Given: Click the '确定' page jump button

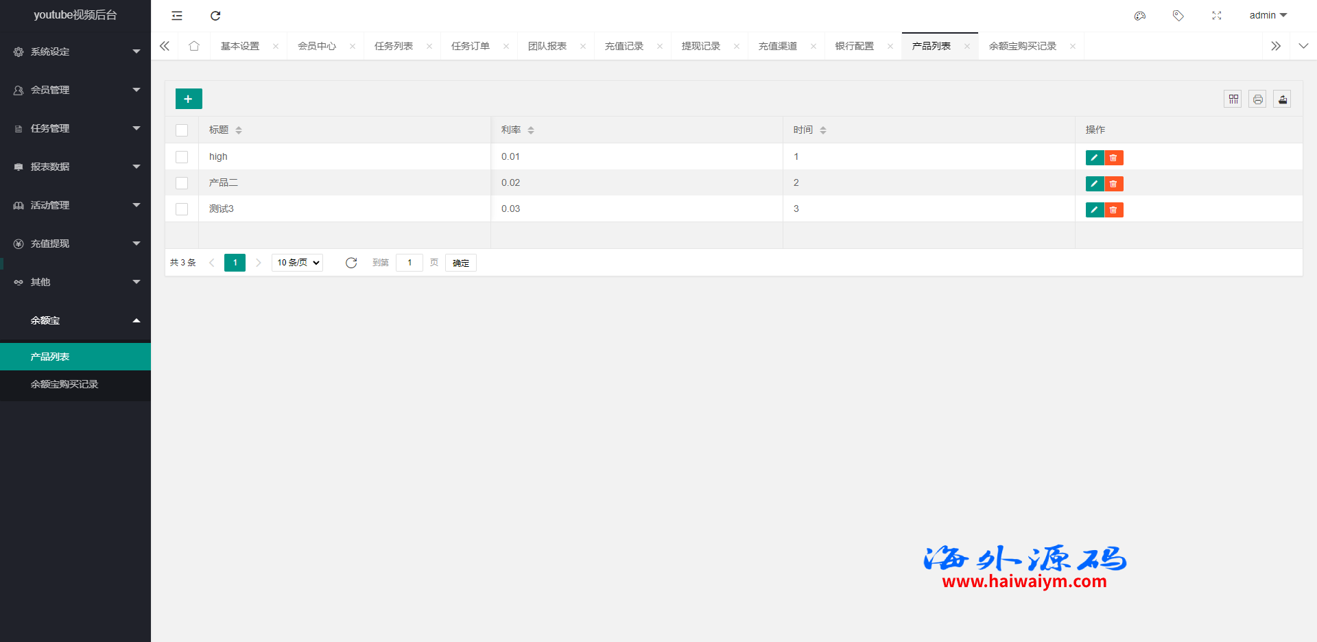Looking at the screenshot, I should [460, 263].
